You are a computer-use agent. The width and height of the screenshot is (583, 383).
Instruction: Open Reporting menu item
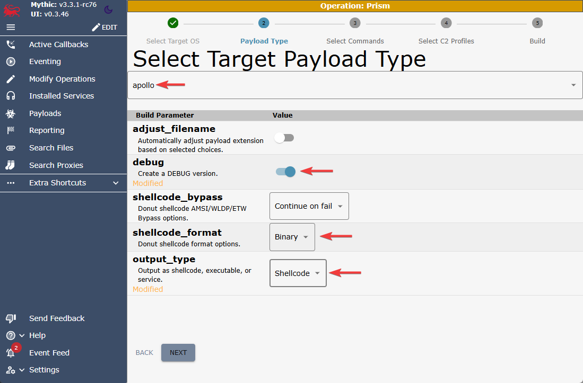47,131
